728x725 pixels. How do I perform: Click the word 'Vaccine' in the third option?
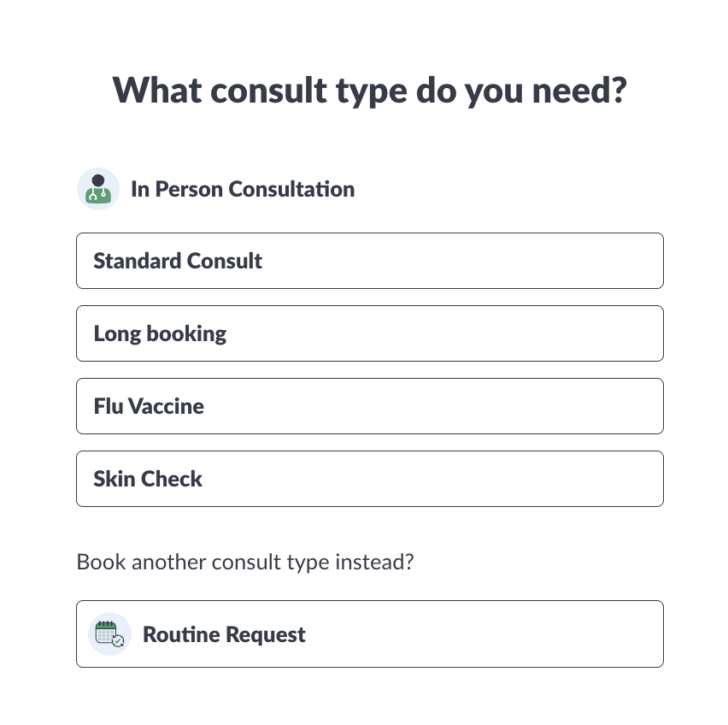click(165, 406)
